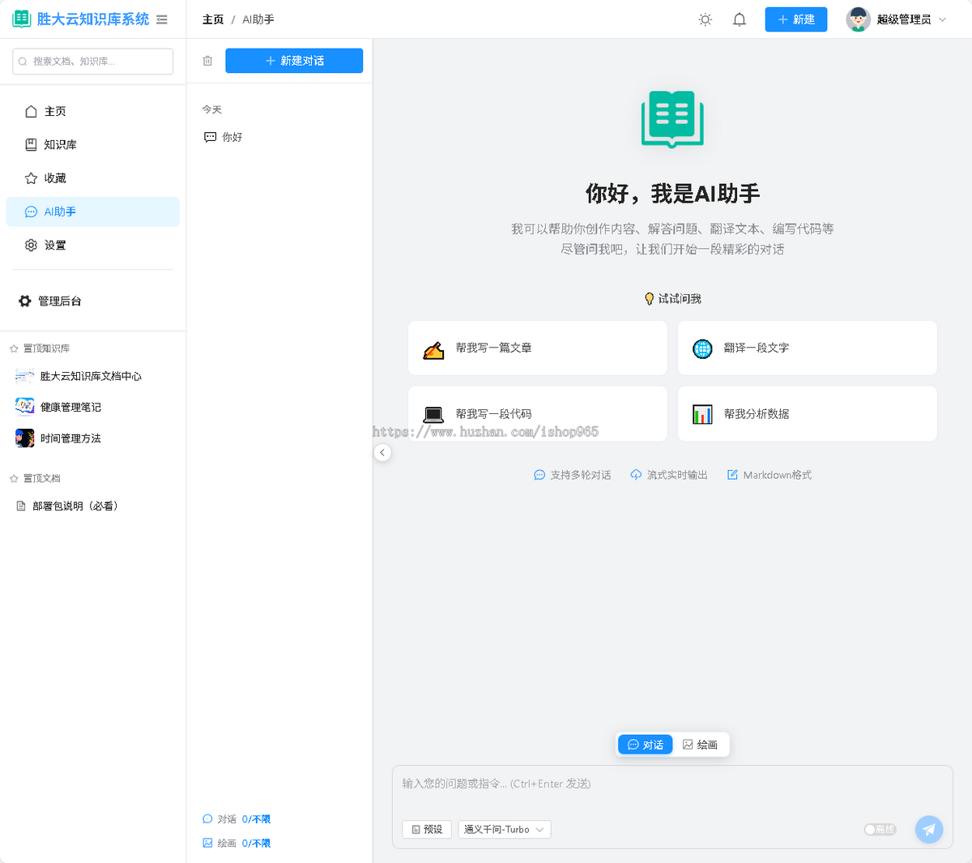Switch to 对话 mode tab
The image size is (972, 863).
[x=646, y=745]
